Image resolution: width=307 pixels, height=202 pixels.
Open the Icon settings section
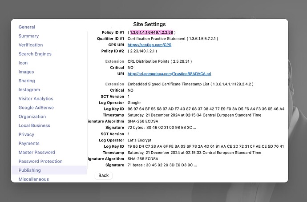pos(23,63)
